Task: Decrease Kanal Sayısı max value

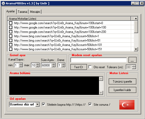Action: point(38,66)
